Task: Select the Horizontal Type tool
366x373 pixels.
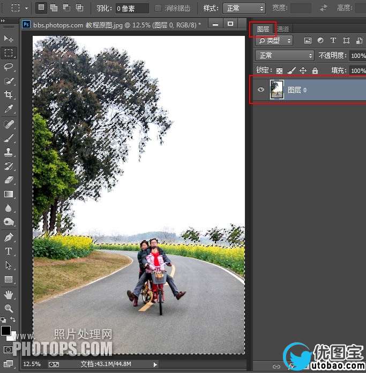Action: (x=9, y=251)
